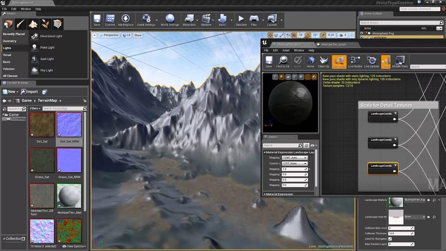Collapse the Material Expression Landscape Layer section

coord(264,152)
